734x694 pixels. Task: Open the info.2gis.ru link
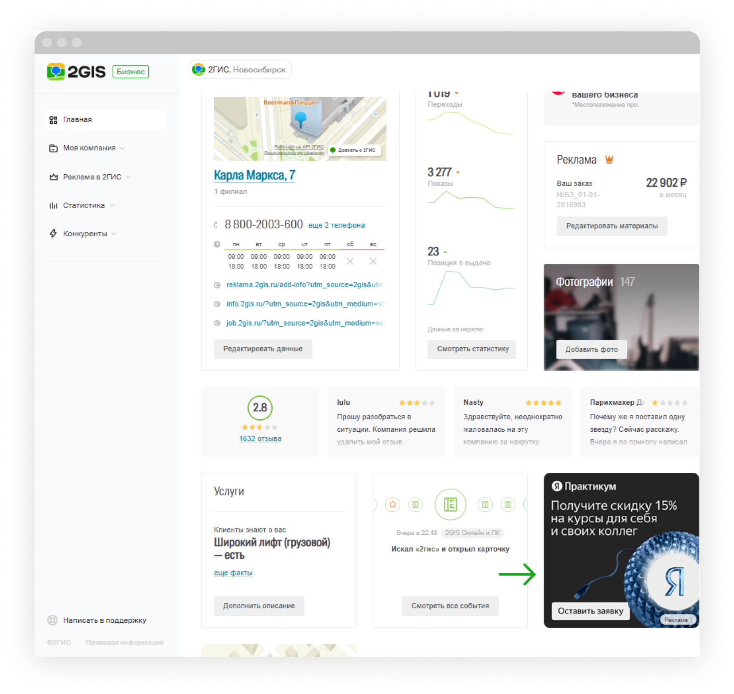305,304
